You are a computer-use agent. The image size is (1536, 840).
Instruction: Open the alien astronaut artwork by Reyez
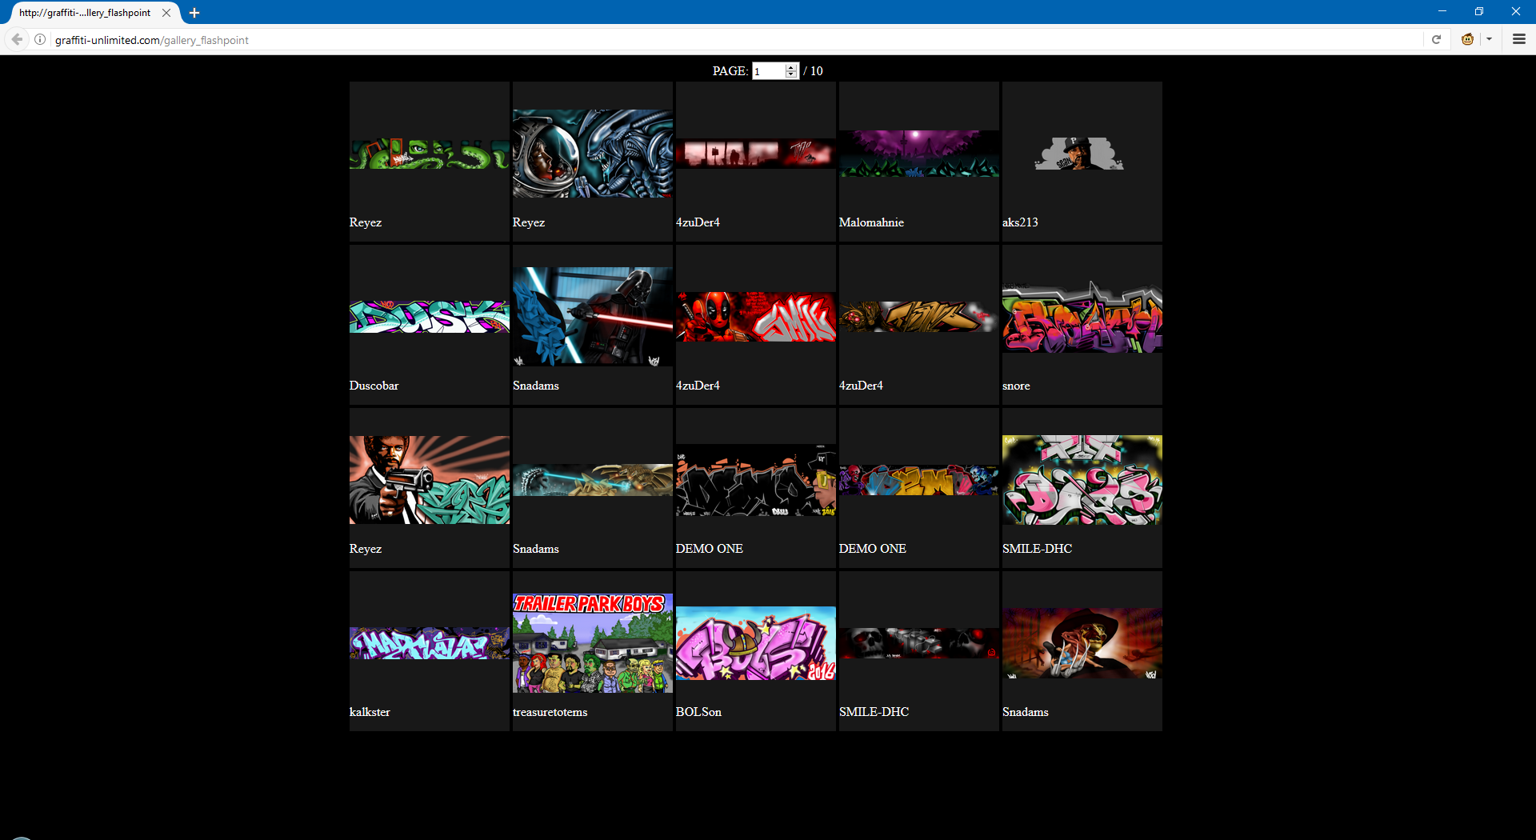[x=592, y=154]
